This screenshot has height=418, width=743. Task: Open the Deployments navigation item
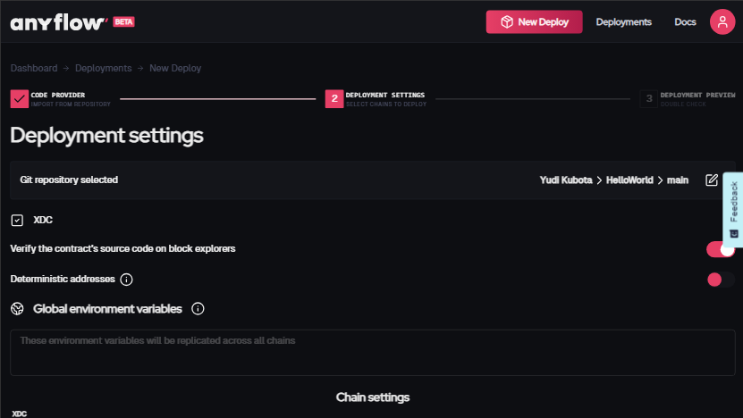point(623,22)
